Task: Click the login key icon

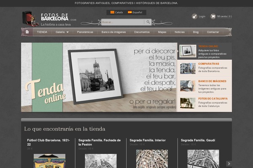Action: point(194,16)
